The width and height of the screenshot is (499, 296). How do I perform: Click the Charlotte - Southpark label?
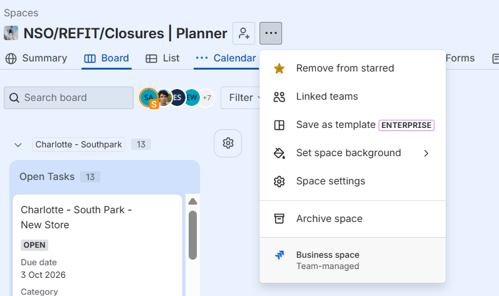[x=78, y=144]
